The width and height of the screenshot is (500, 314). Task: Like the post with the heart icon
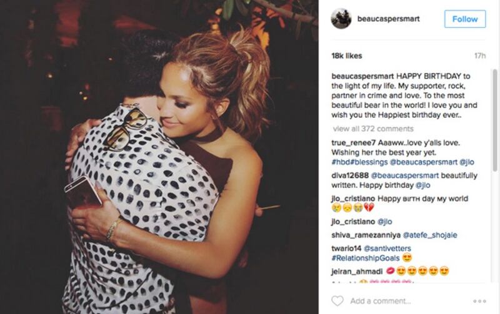coord(337,301)
